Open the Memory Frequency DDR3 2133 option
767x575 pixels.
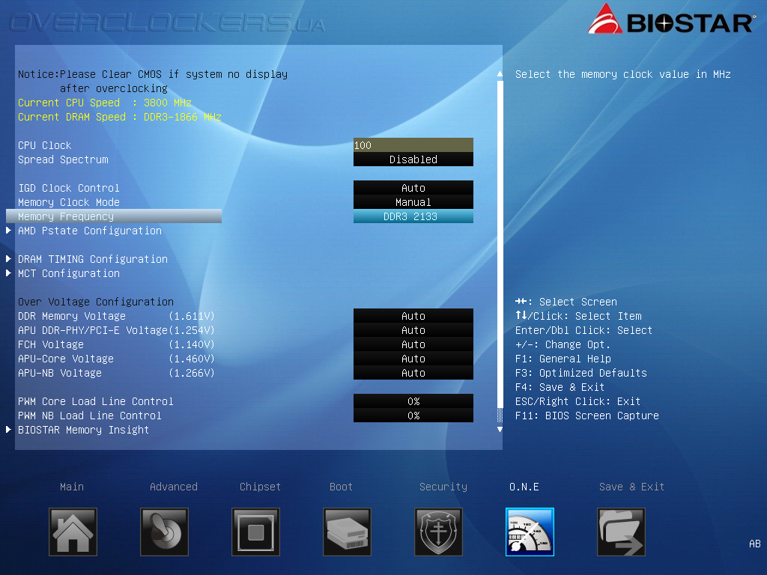pyautogui.click(x=413, y=216)
